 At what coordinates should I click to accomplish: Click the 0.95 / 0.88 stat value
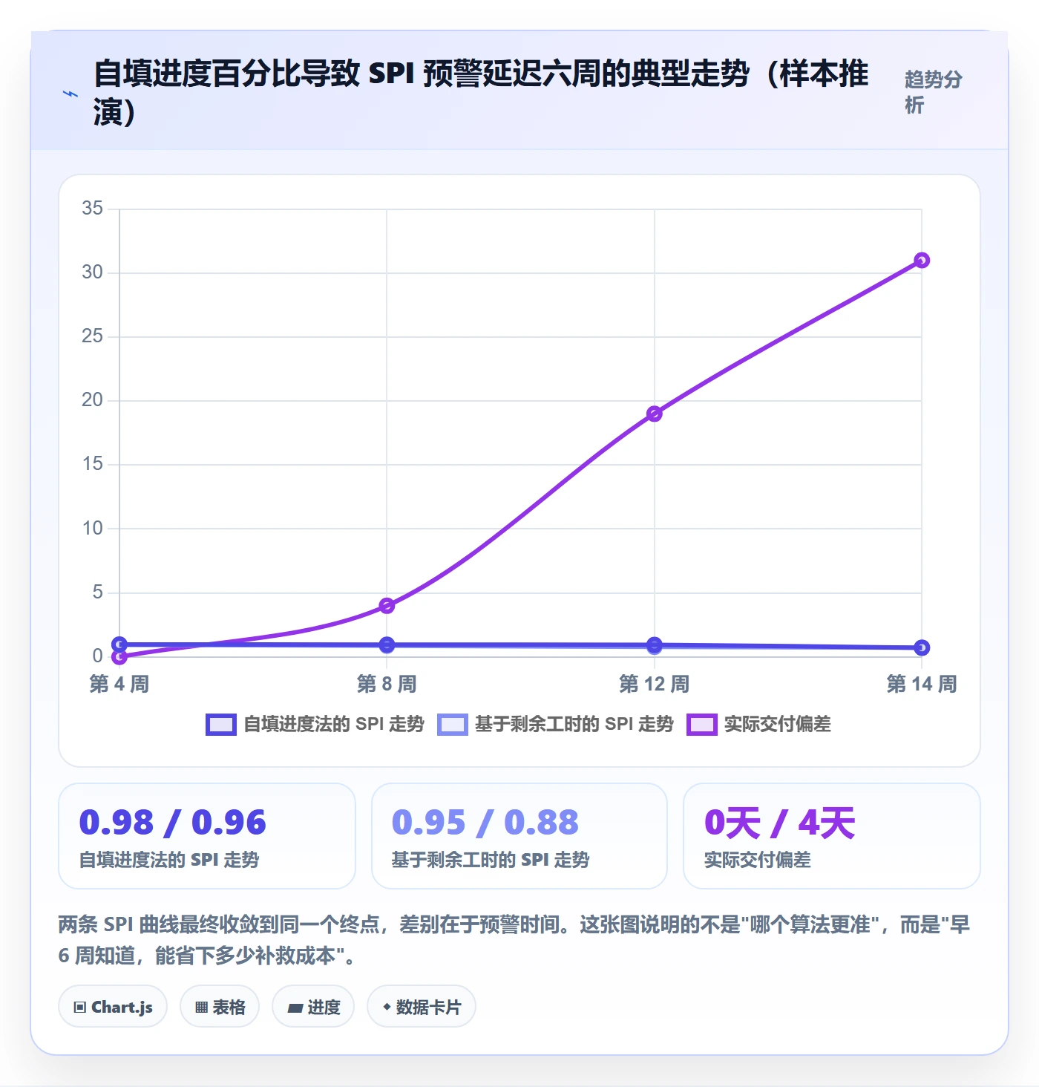pos(485,823)
